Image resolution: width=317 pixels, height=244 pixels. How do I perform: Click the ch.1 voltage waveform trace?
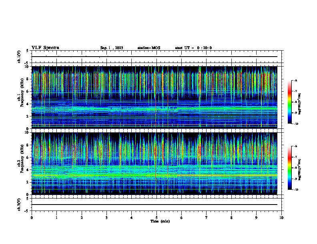154,57
